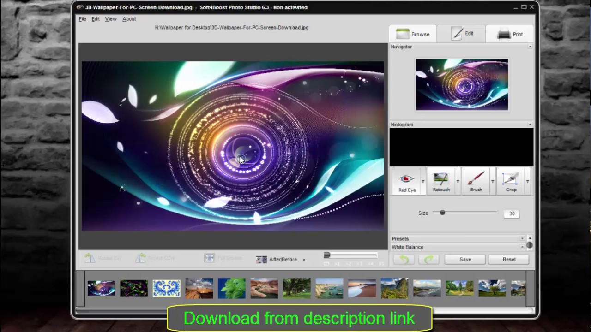
Task: Click the Histogram display area
Action: 461,147
